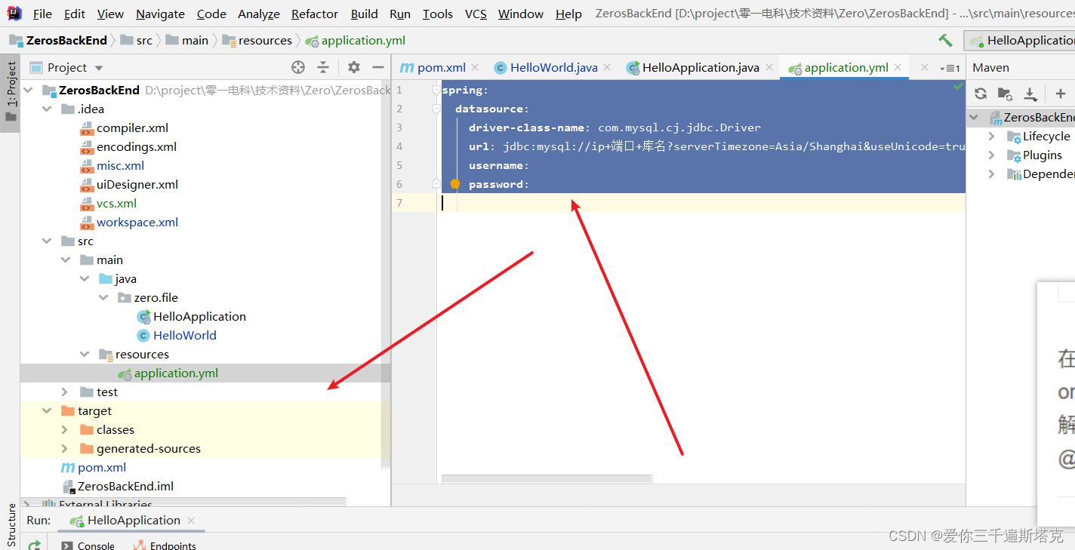Open the File menu
The width and height of the screenshot is (1075, 550).
coord(42,14)
